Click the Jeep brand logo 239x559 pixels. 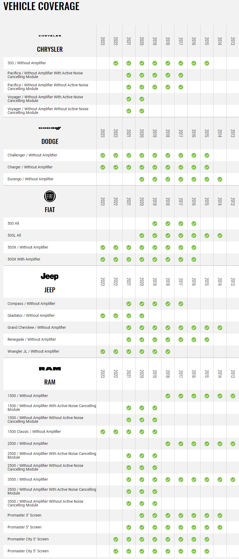(50, 276)
